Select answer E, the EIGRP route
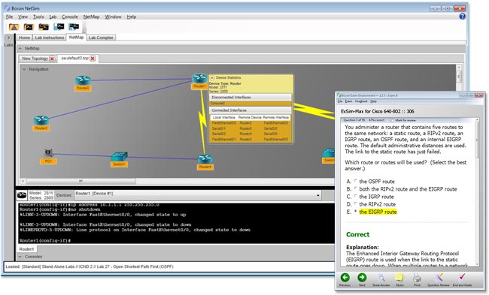 [356, 211]
